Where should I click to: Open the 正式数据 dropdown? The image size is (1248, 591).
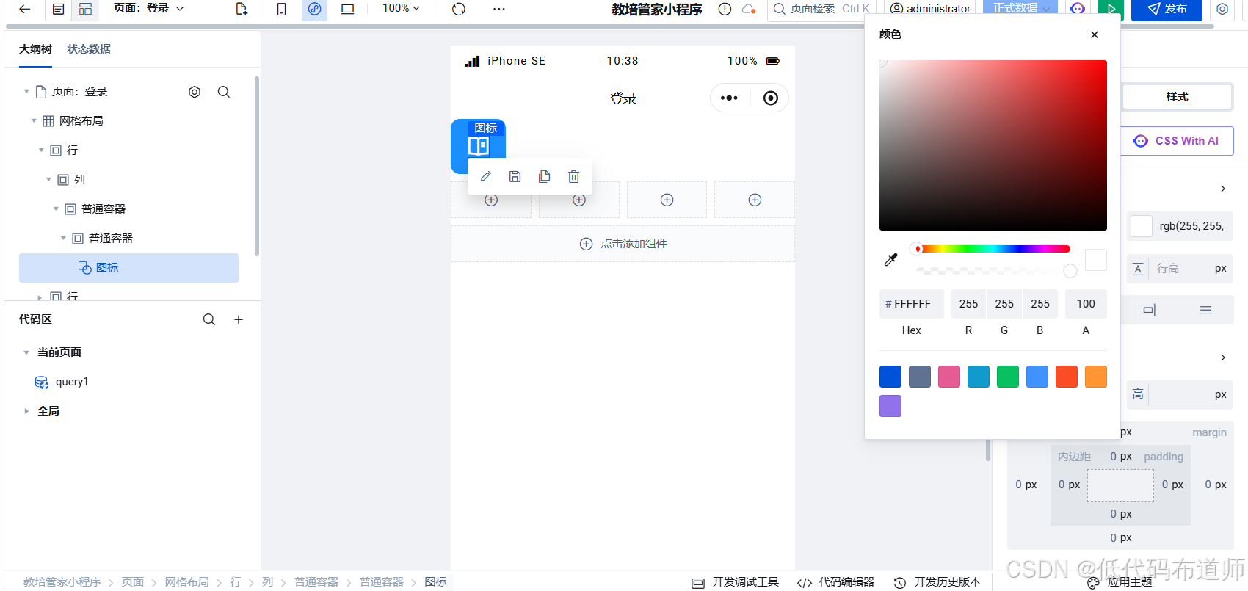point(1020,8)
